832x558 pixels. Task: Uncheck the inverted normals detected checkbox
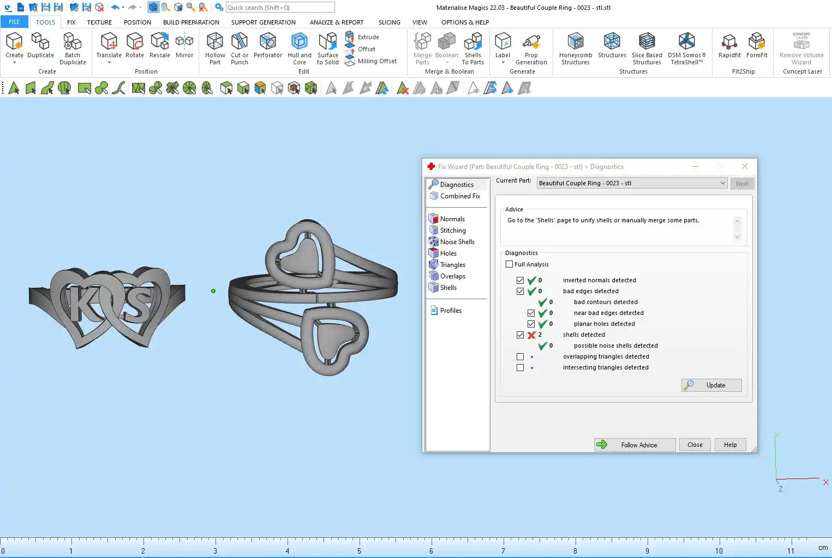pos(520,281)
